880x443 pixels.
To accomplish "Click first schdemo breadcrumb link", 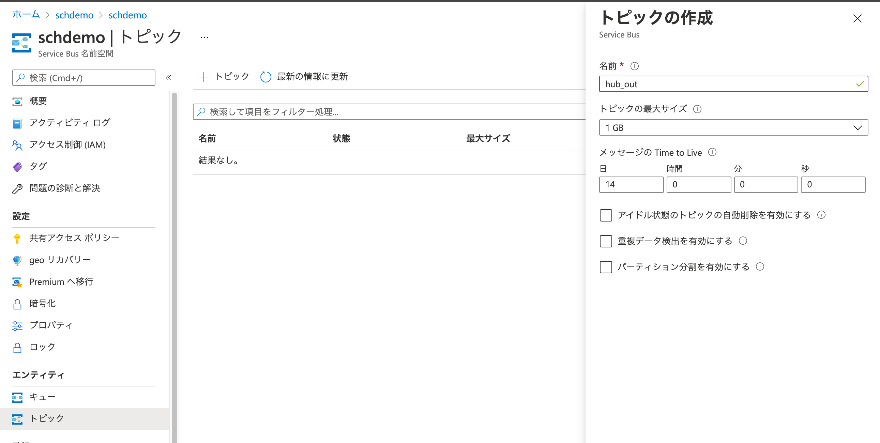I will (x=74, y=15).
